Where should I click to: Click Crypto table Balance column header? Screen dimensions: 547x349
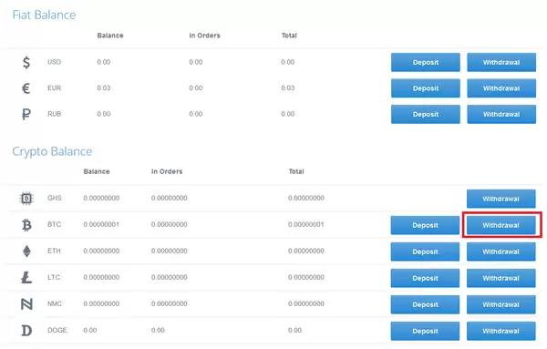[97, 171]
